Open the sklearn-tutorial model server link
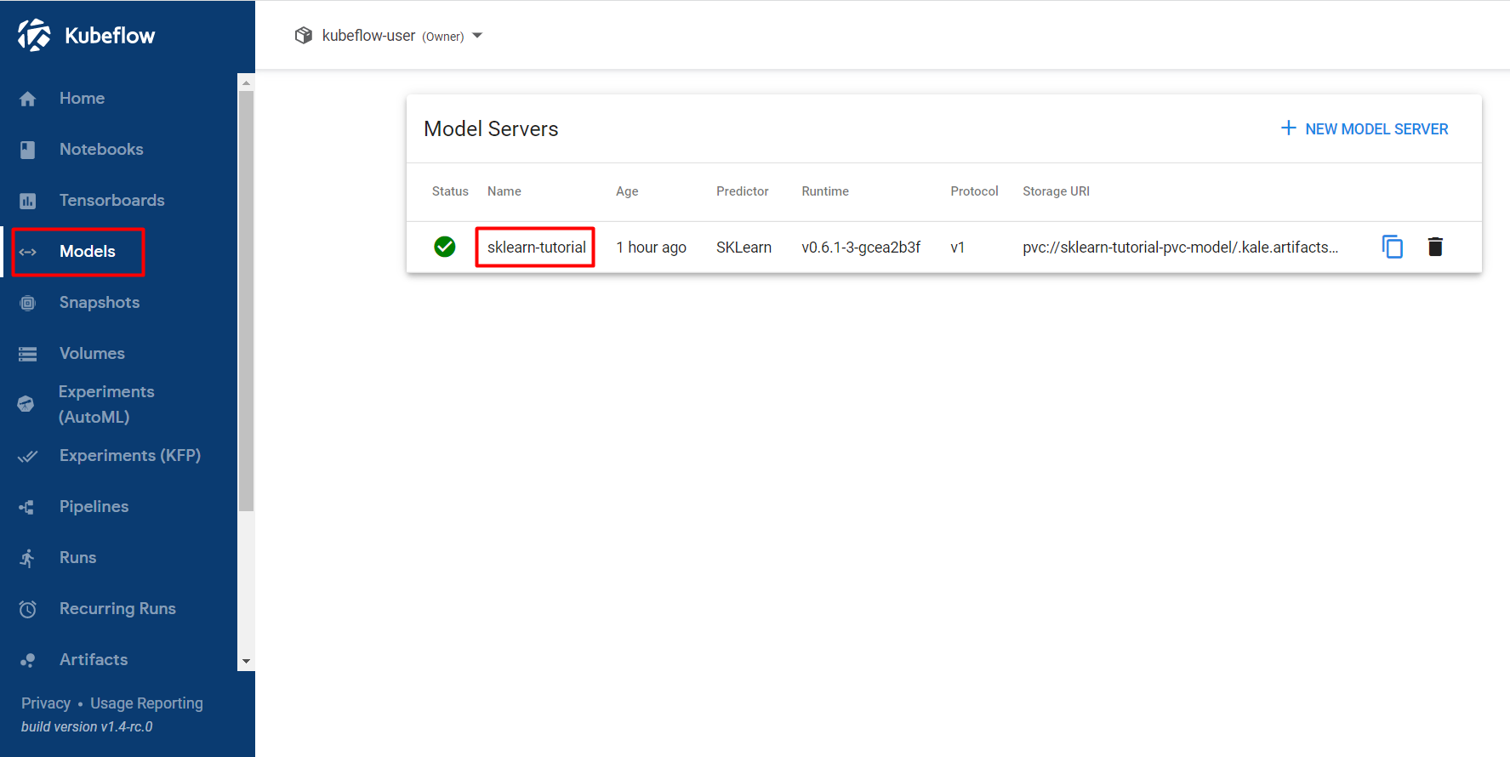Screen dimensions: 1510x757 point(536,248)
